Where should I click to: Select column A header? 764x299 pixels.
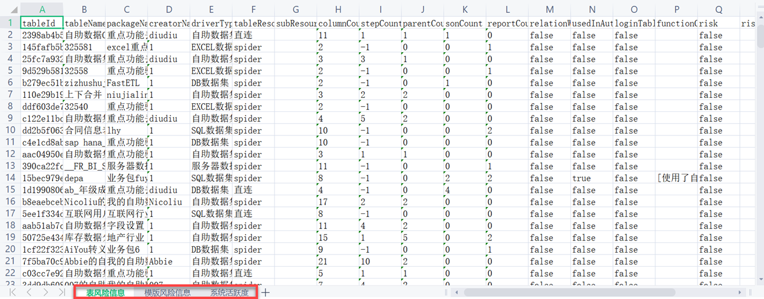coord(42,9)
